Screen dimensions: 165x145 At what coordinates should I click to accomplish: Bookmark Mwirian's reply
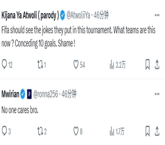tap(148, 131)
